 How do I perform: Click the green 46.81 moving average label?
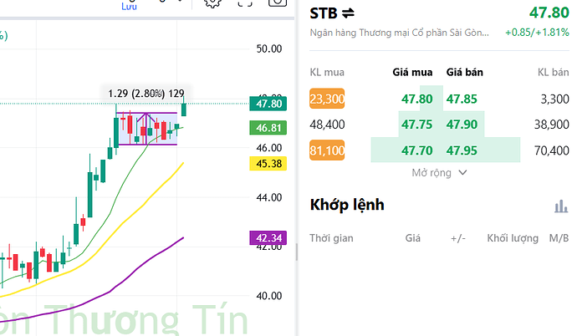(x=268, y=128)
